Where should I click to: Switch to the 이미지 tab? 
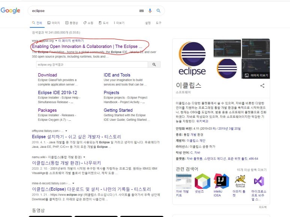[x=54, y=23]
